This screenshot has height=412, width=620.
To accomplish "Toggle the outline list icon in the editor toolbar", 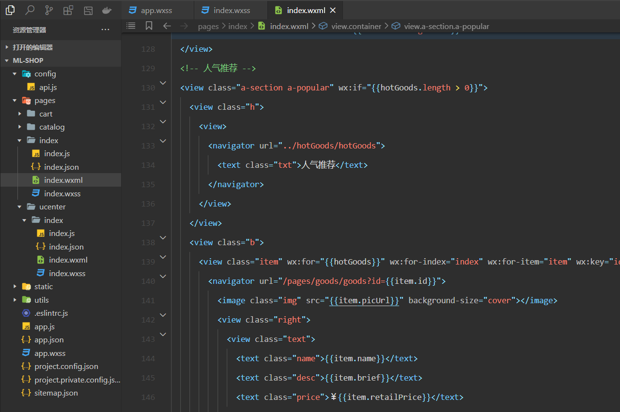I will (x=131, y=26).
